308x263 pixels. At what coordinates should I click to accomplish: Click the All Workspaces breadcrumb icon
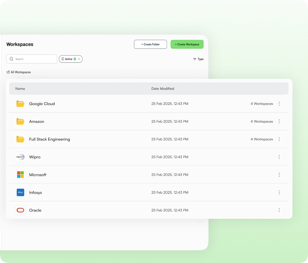[8, 72]
